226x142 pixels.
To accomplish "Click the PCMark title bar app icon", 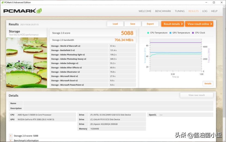I will [x=2, y=2].
